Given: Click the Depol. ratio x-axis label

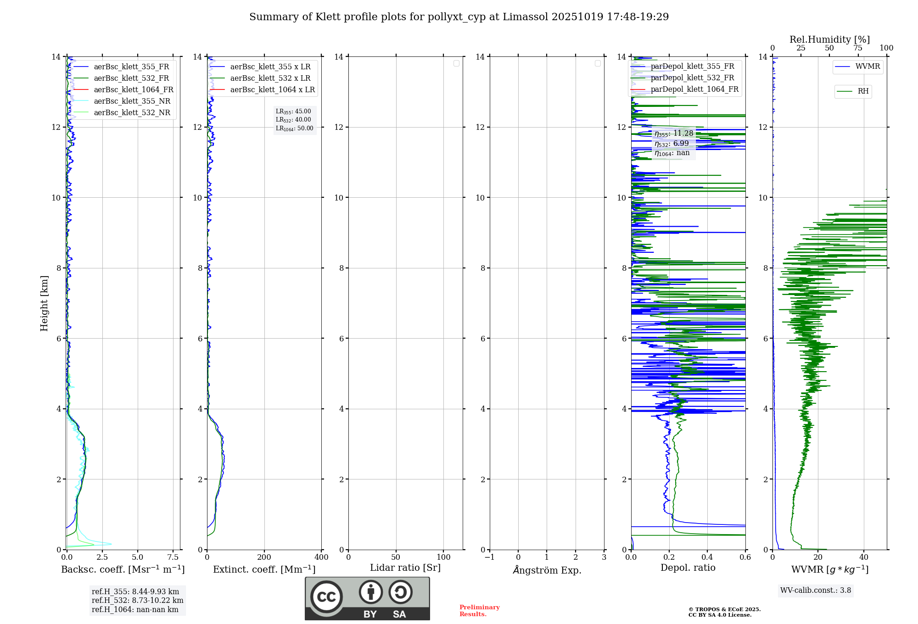Looking at the screenshot, I should tap(688, 568).
